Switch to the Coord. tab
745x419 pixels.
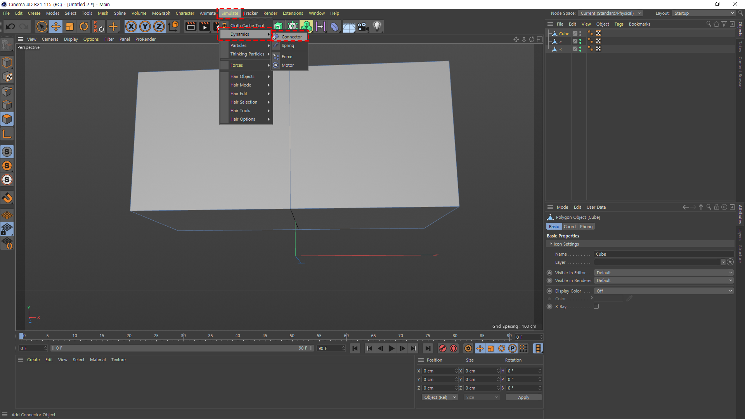click(x=570, y=227)
